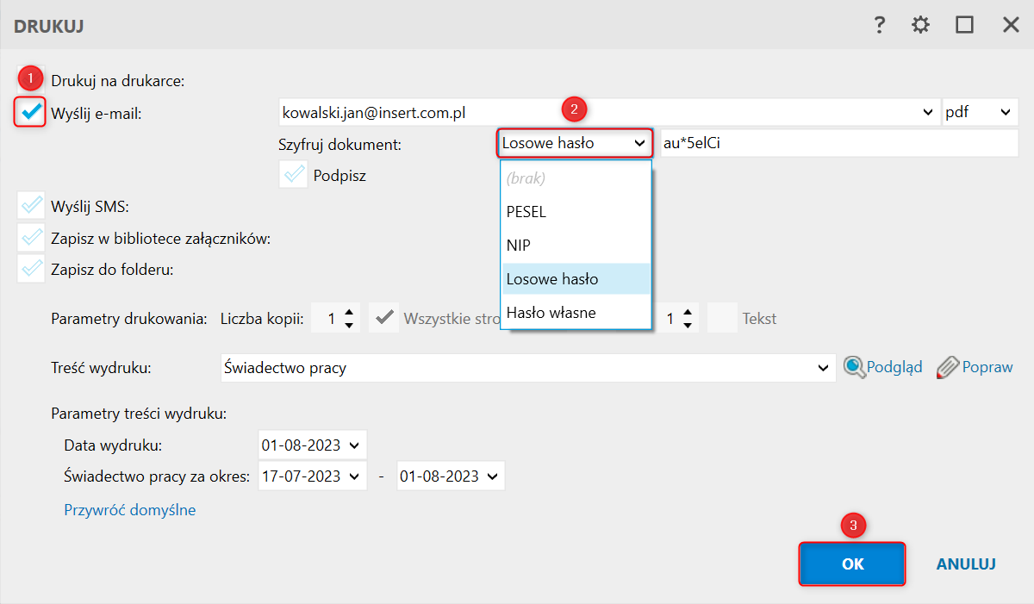Open settings via the gear icon
Image resolution: width=1034 pixels, height=604 pixels.
921,25
